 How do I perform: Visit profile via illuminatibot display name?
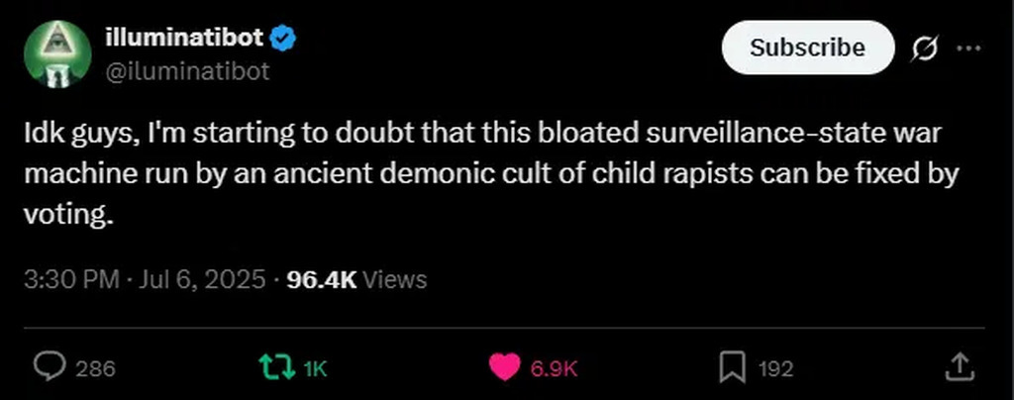[184, 39]
